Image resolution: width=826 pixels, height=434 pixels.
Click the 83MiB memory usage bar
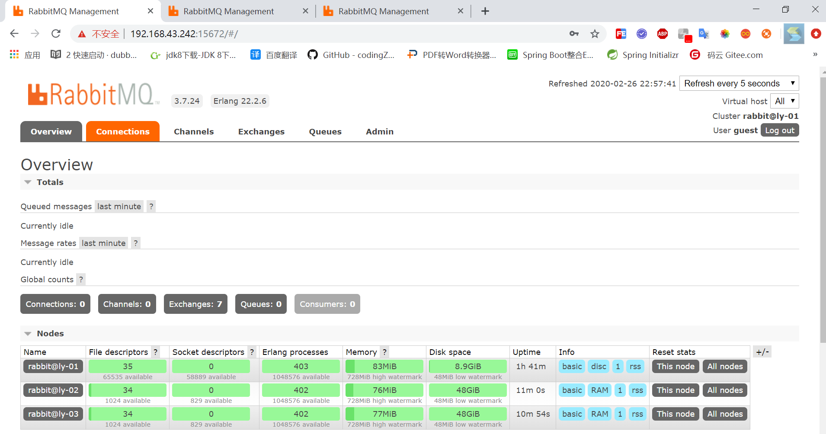(384, 367)
